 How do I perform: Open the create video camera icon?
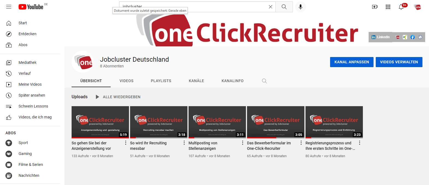tap(375, 7)
